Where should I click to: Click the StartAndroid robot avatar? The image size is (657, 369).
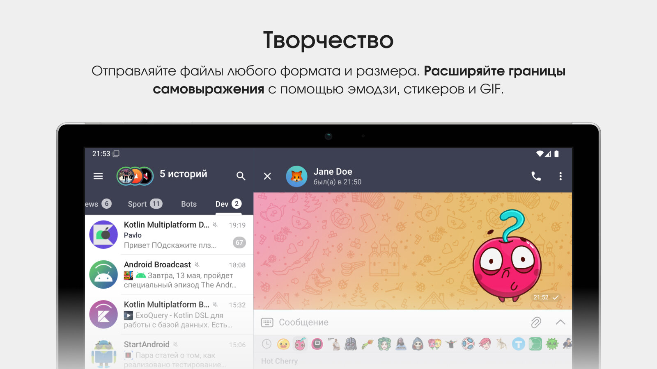click(103, 353)
